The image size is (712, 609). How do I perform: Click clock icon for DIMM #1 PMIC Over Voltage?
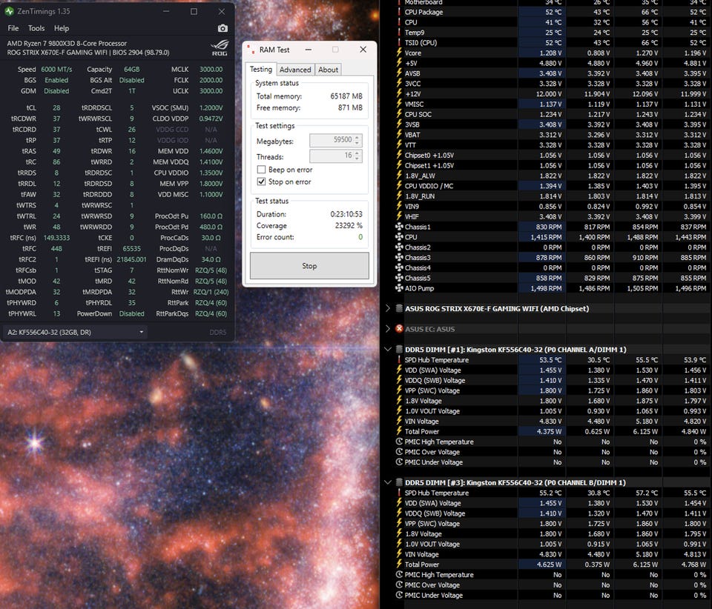pyautogui.click(x=399, y=452)
